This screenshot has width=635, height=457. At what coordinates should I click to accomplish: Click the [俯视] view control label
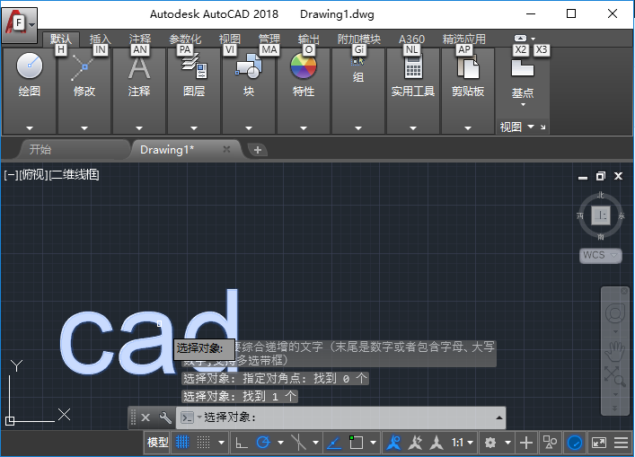coord(33,175)
